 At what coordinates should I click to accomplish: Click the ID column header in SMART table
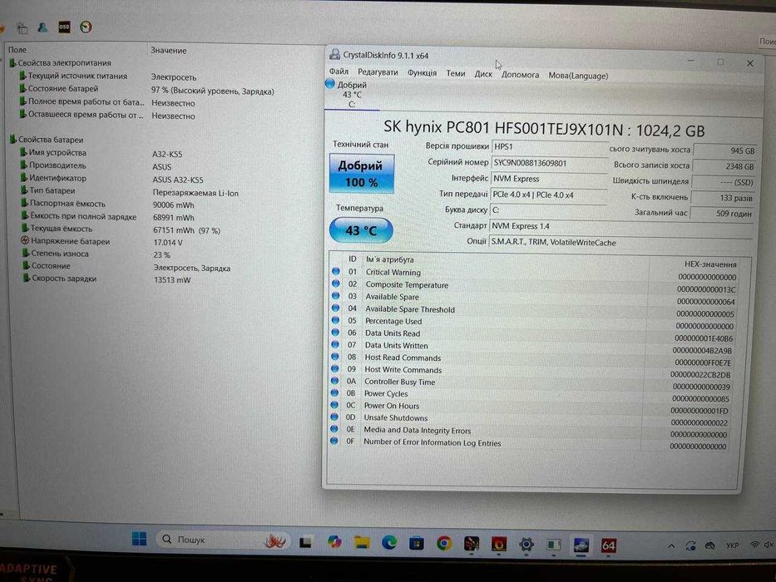pos(353,259)
